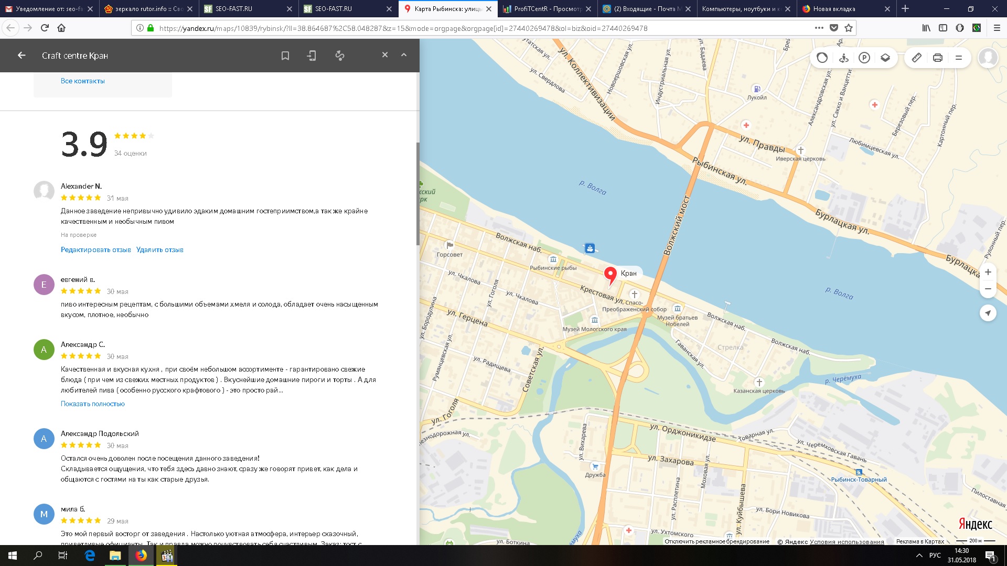The image size is (1007, 566).
Task: Click Александр Подольский reviewer name
Action: pos(100,434)
